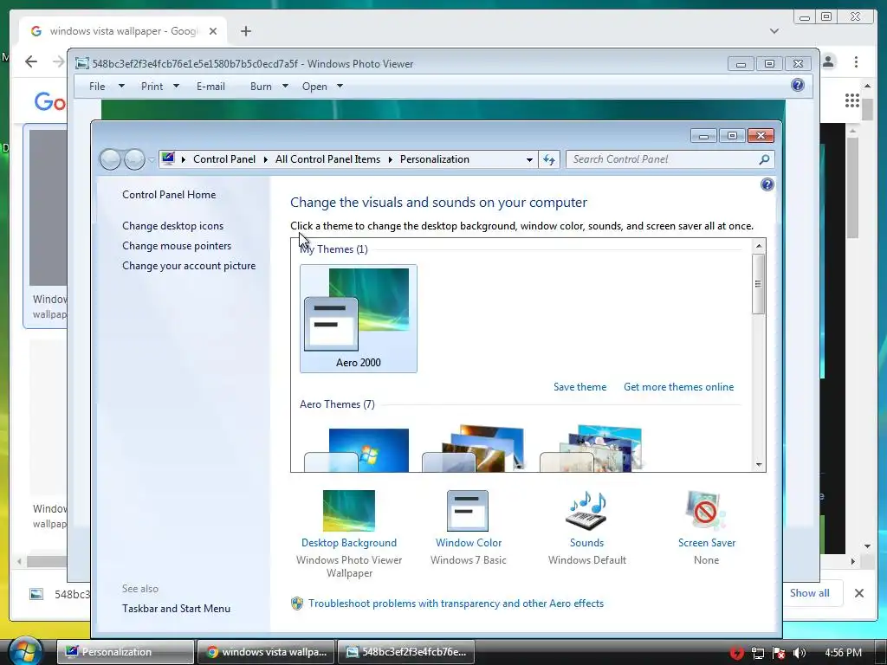Click the Action Center flag tray icon
The image size is (887, 665).
pos(779,653)
